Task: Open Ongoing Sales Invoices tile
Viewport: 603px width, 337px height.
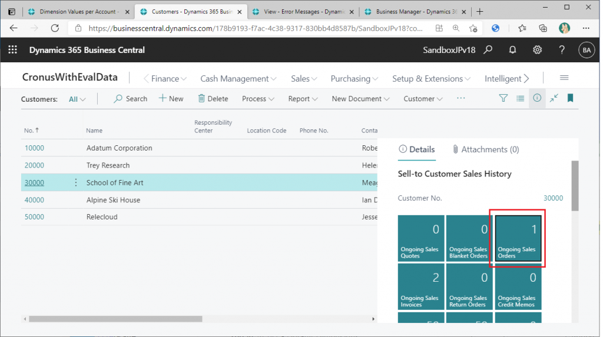Action: (x=421, y=286)
